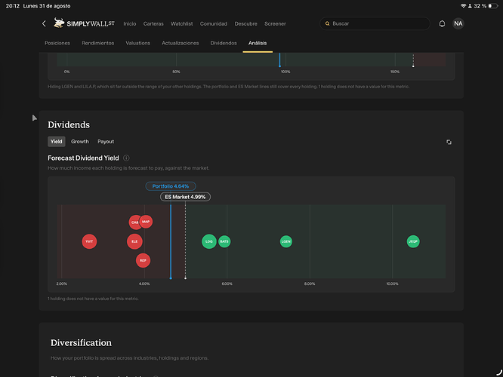Screen dimensions: 503x377
Task: Select the Yield dividend view
Action: [x=57, y=142]
